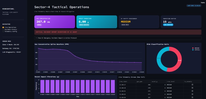206x99 pixels.
Task: Click the MEDIUM risk_level cell in row 21:30:19
Action: (x=175, y=88)
